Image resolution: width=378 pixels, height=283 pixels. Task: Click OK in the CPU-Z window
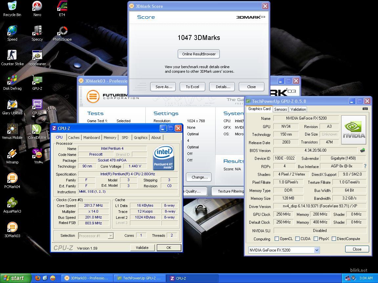tap(169, 248)
